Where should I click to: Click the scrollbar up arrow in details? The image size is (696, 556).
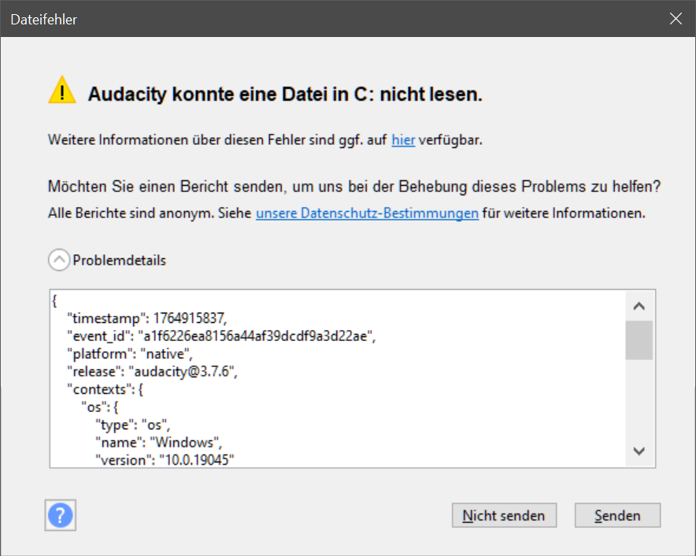pos(639,306)
